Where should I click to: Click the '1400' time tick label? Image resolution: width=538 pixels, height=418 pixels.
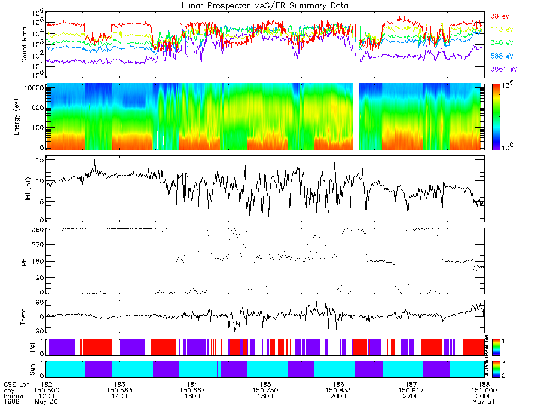[x=119, y=396]
